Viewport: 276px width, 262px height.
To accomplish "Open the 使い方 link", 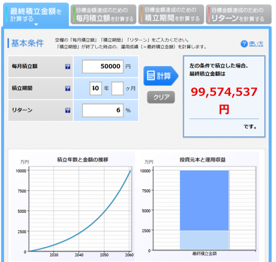I will coord(256,44).
